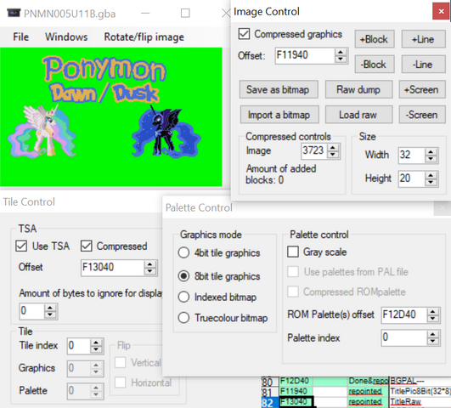Increment the compressed Image number

[x=333, y=148]
